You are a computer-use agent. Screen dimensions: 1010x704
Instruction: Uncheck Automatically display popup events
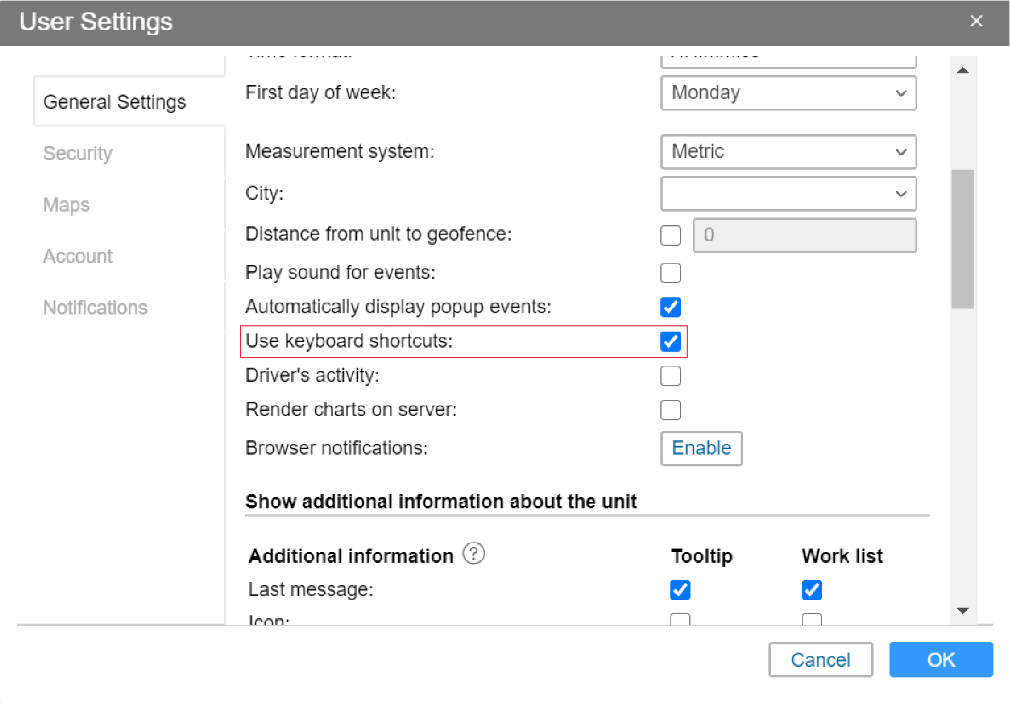pos(670,307)
